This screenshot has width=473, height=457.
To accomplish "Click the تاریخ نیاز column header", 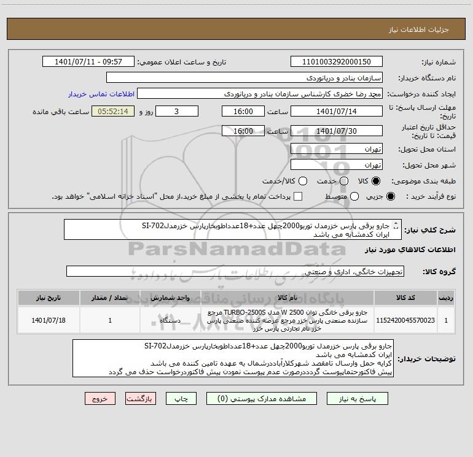I will tap(49, 298).
